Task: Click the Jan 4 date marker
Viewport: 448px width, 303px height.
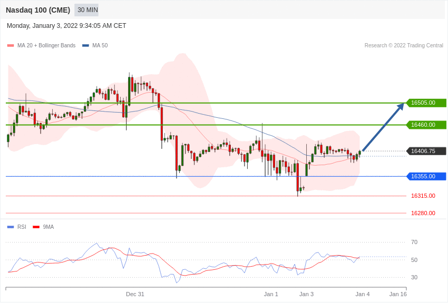Action: click(x=363, y=295)
